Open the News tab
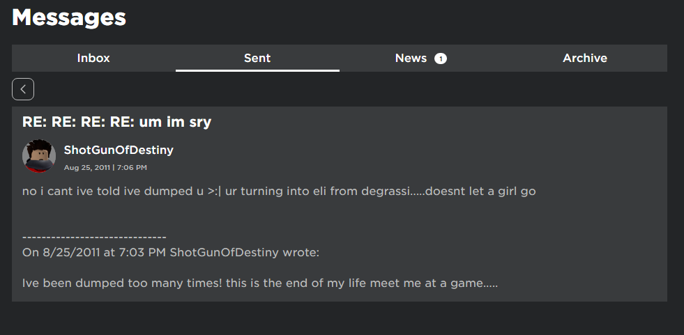Image resolution: width=684 pixels, height=335 pixels. pos(411,59)
